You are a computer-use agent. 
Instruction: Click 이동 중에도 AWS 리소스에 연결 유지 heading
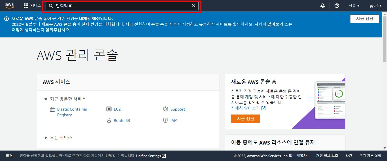pos(273,142)
